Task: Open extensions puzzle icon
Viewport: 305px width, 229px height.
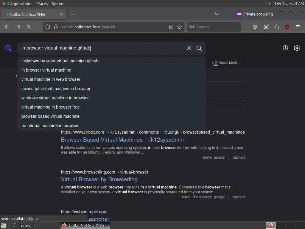Action: [276, 27]
